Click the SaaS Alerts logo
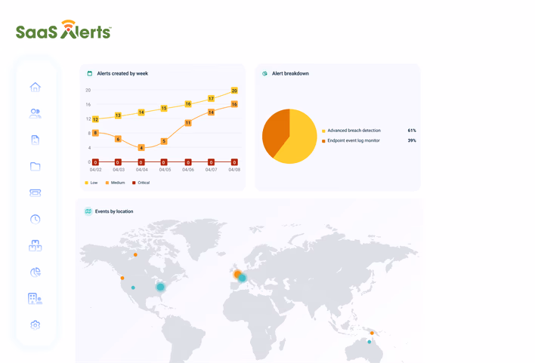The height and width of the screenshot is (363, 535). point(63,29)
